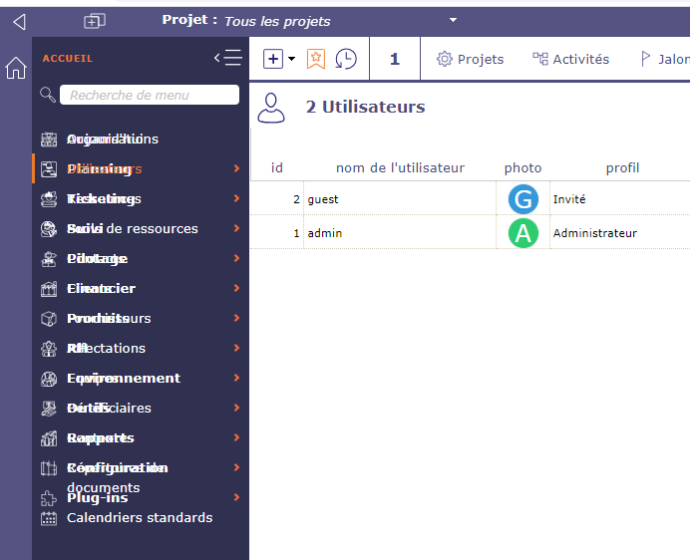Focus the 'Recherche de menu' search field

150,95
